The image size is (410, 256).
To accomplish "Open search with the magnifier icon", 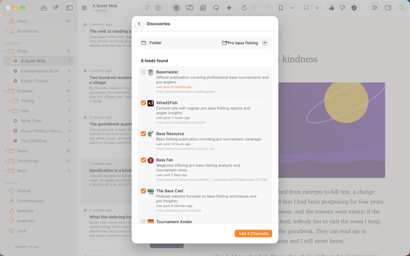I will pyautogui.click(x=402, y=8).
